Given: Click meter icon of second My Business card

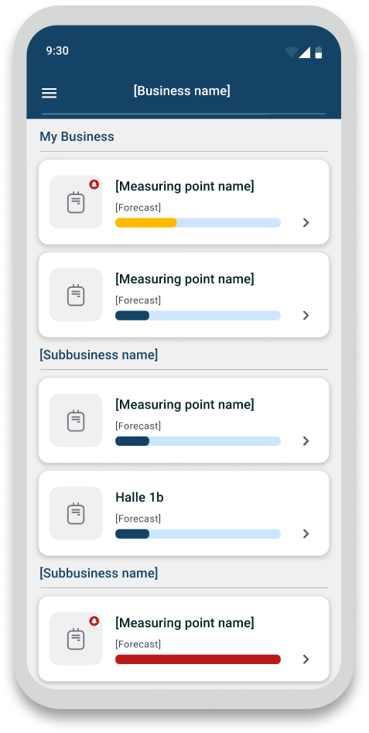Looking at the screenshot, I should (76, 294).
